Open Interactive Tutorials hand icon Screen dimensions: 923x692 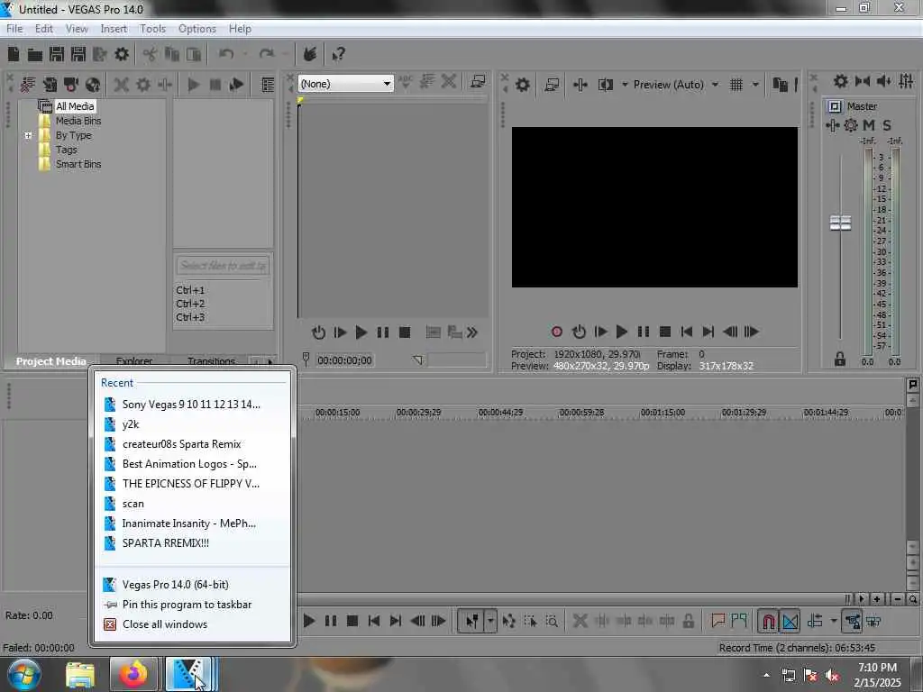click(x=310, y=54)
